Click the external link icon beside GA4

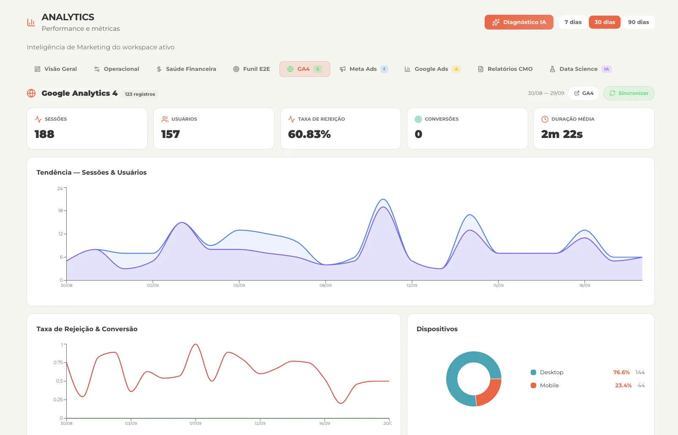click(x=577, y=93)
